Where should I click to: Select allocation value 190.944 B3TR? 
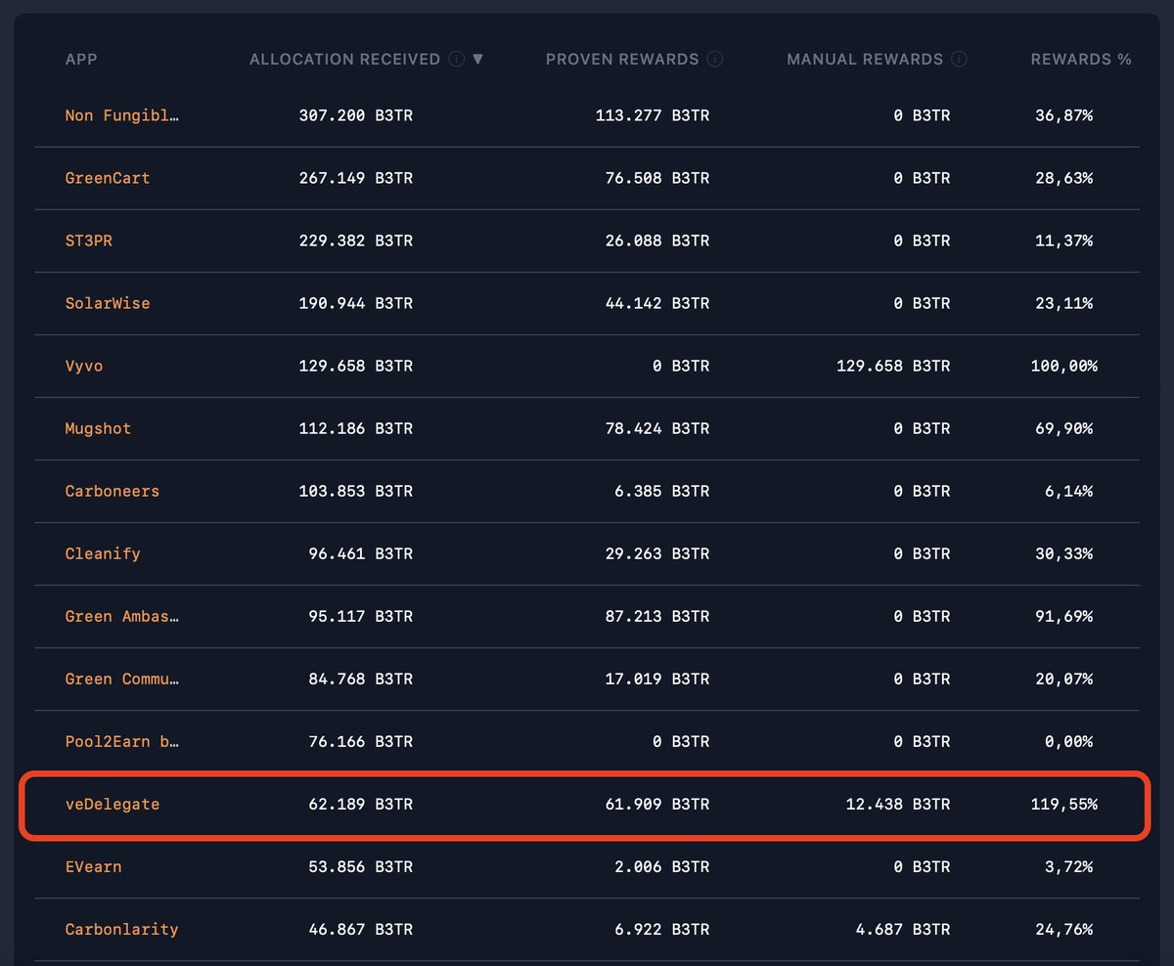356,303
